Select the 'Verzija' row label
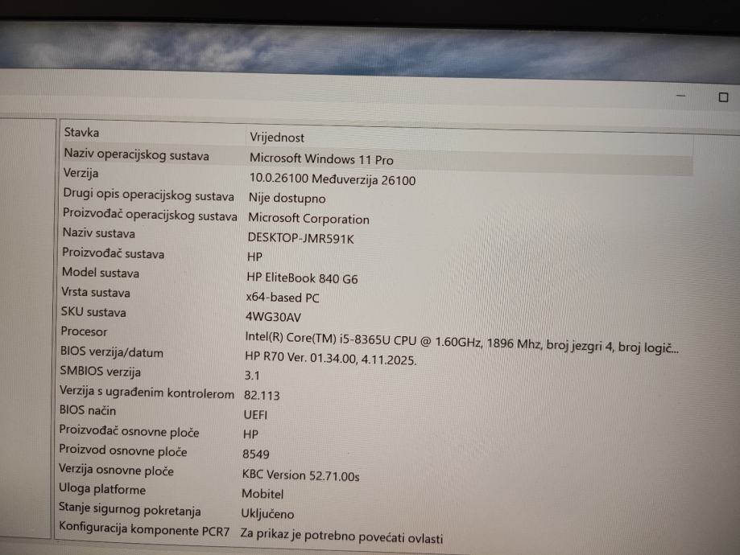740x555 pixels. click(x=81, y=173)
